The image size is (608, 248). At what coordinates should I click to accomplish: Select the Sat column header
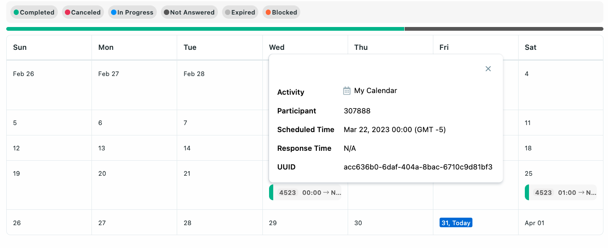(x=530, y=47)
